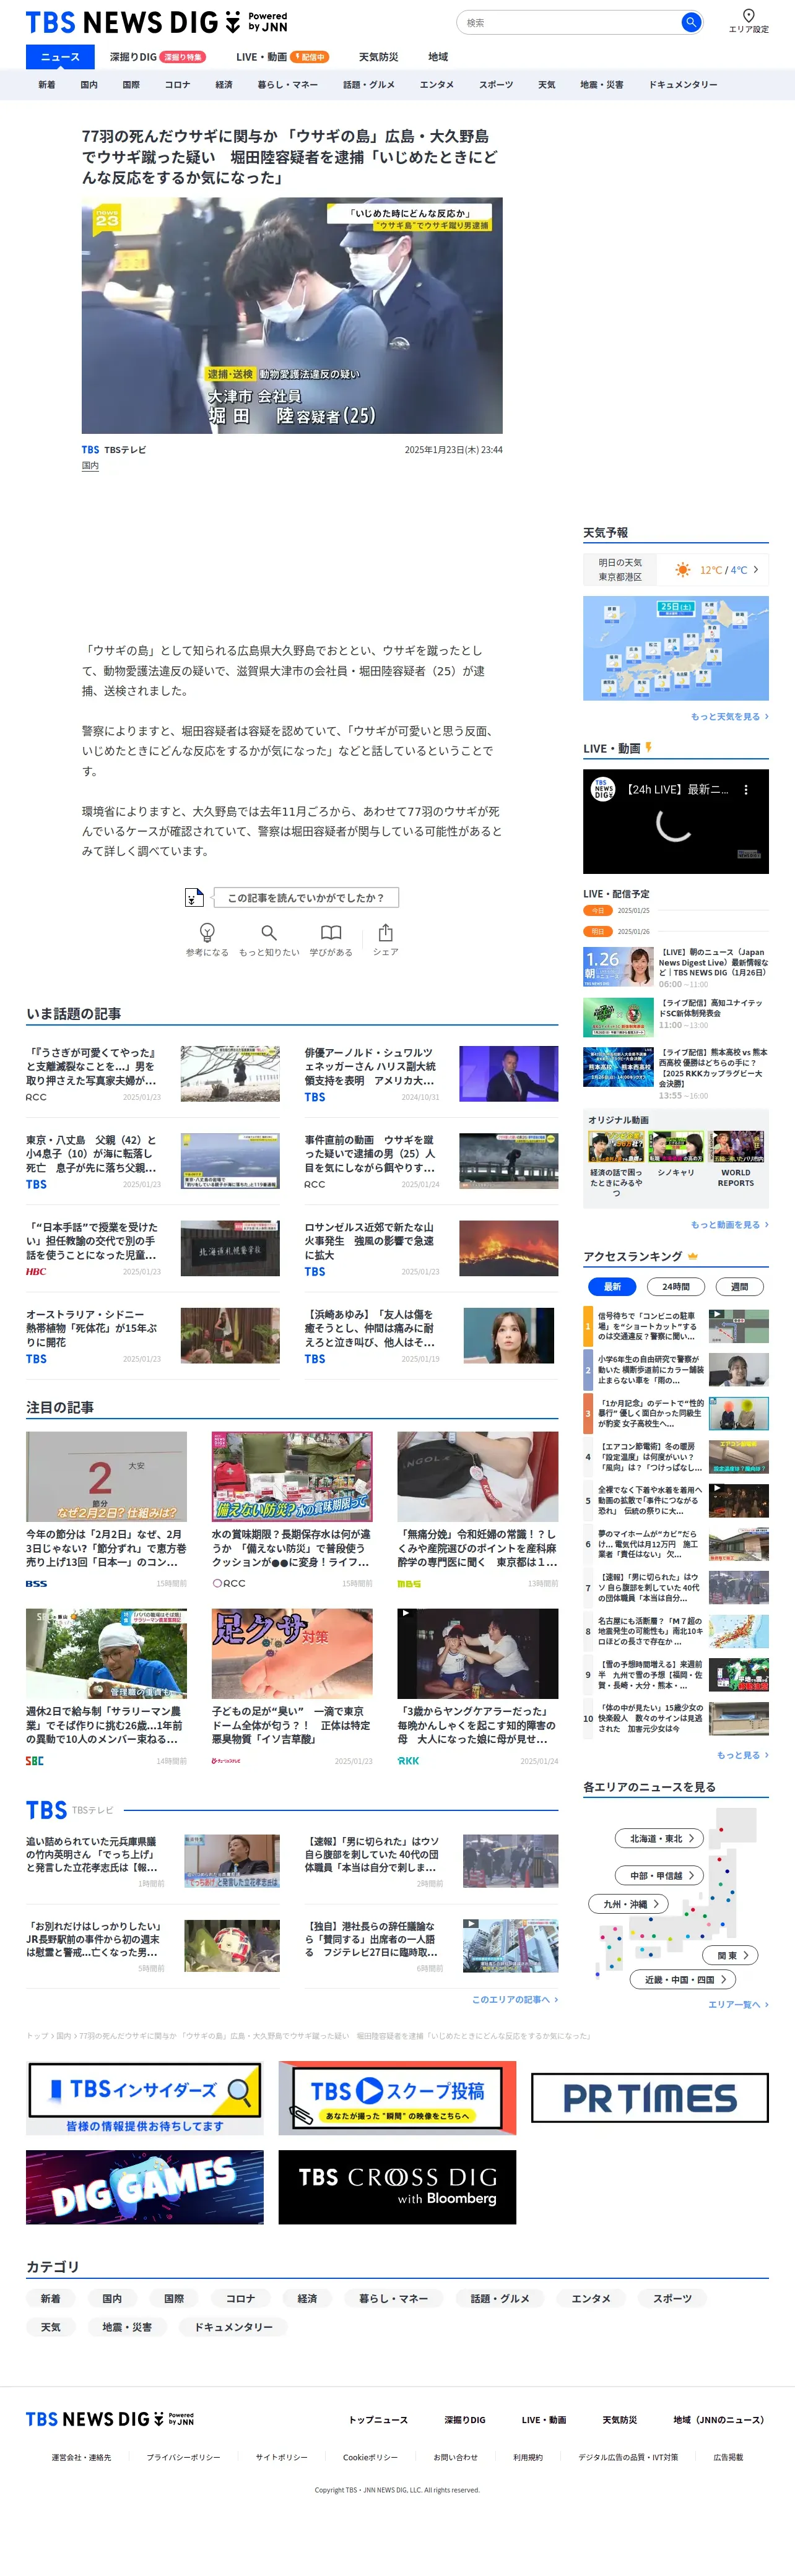Open 中部・甲信越 area news

[660, 1875]
